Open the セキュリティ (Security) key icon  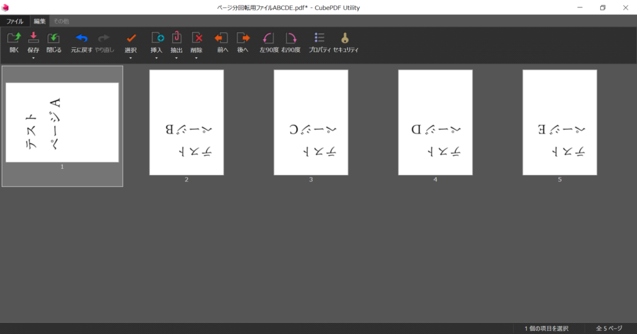(x=345, y=38)
